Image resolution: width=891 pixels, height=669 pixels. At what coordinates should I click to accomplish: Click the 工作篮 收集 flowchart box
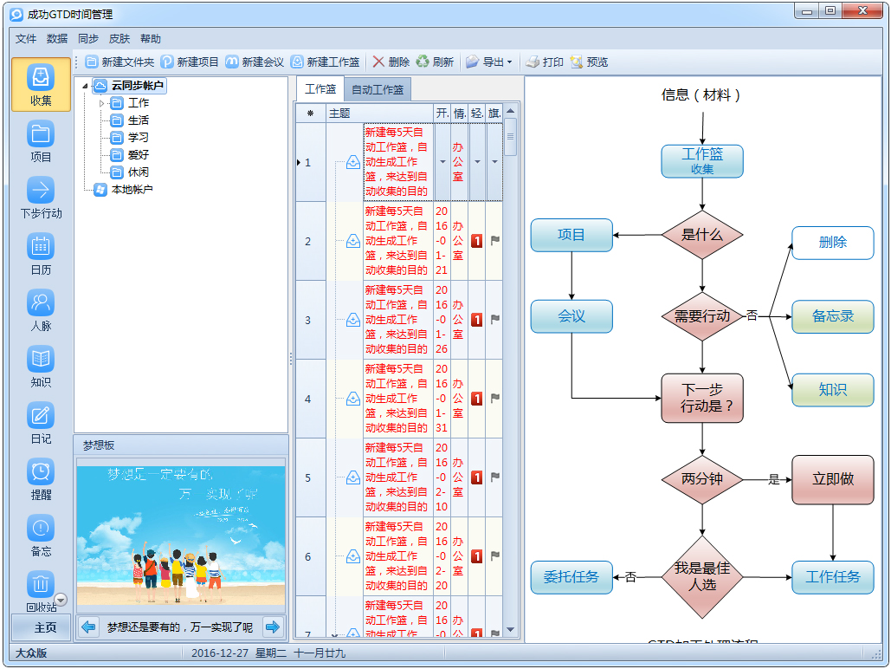coord(701,161)
